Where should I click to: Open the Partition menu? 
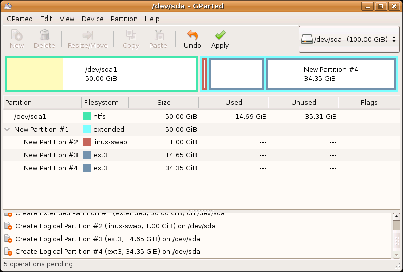(124, 19)
